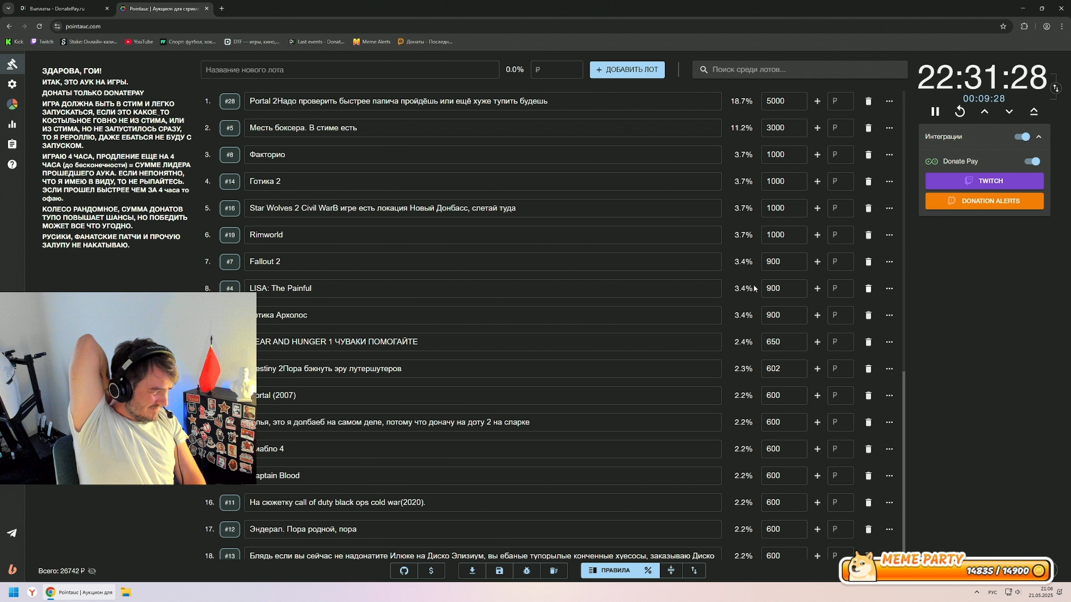Delete the Rimworld lot
The width and height of the screenshot is (1071, 602).
point(869,235)
